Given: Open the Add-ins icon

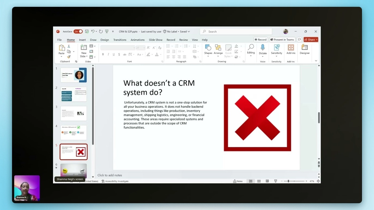Looking at the screenshot, I should coord(291,50).
